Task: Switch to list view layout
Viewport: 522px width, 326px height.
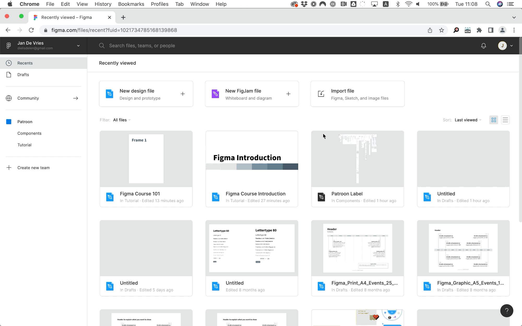Action: coord(505,120)
